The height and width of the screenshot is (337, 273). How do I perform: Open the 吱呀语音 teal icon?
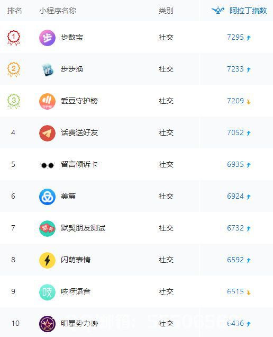[x=47, y=292]
